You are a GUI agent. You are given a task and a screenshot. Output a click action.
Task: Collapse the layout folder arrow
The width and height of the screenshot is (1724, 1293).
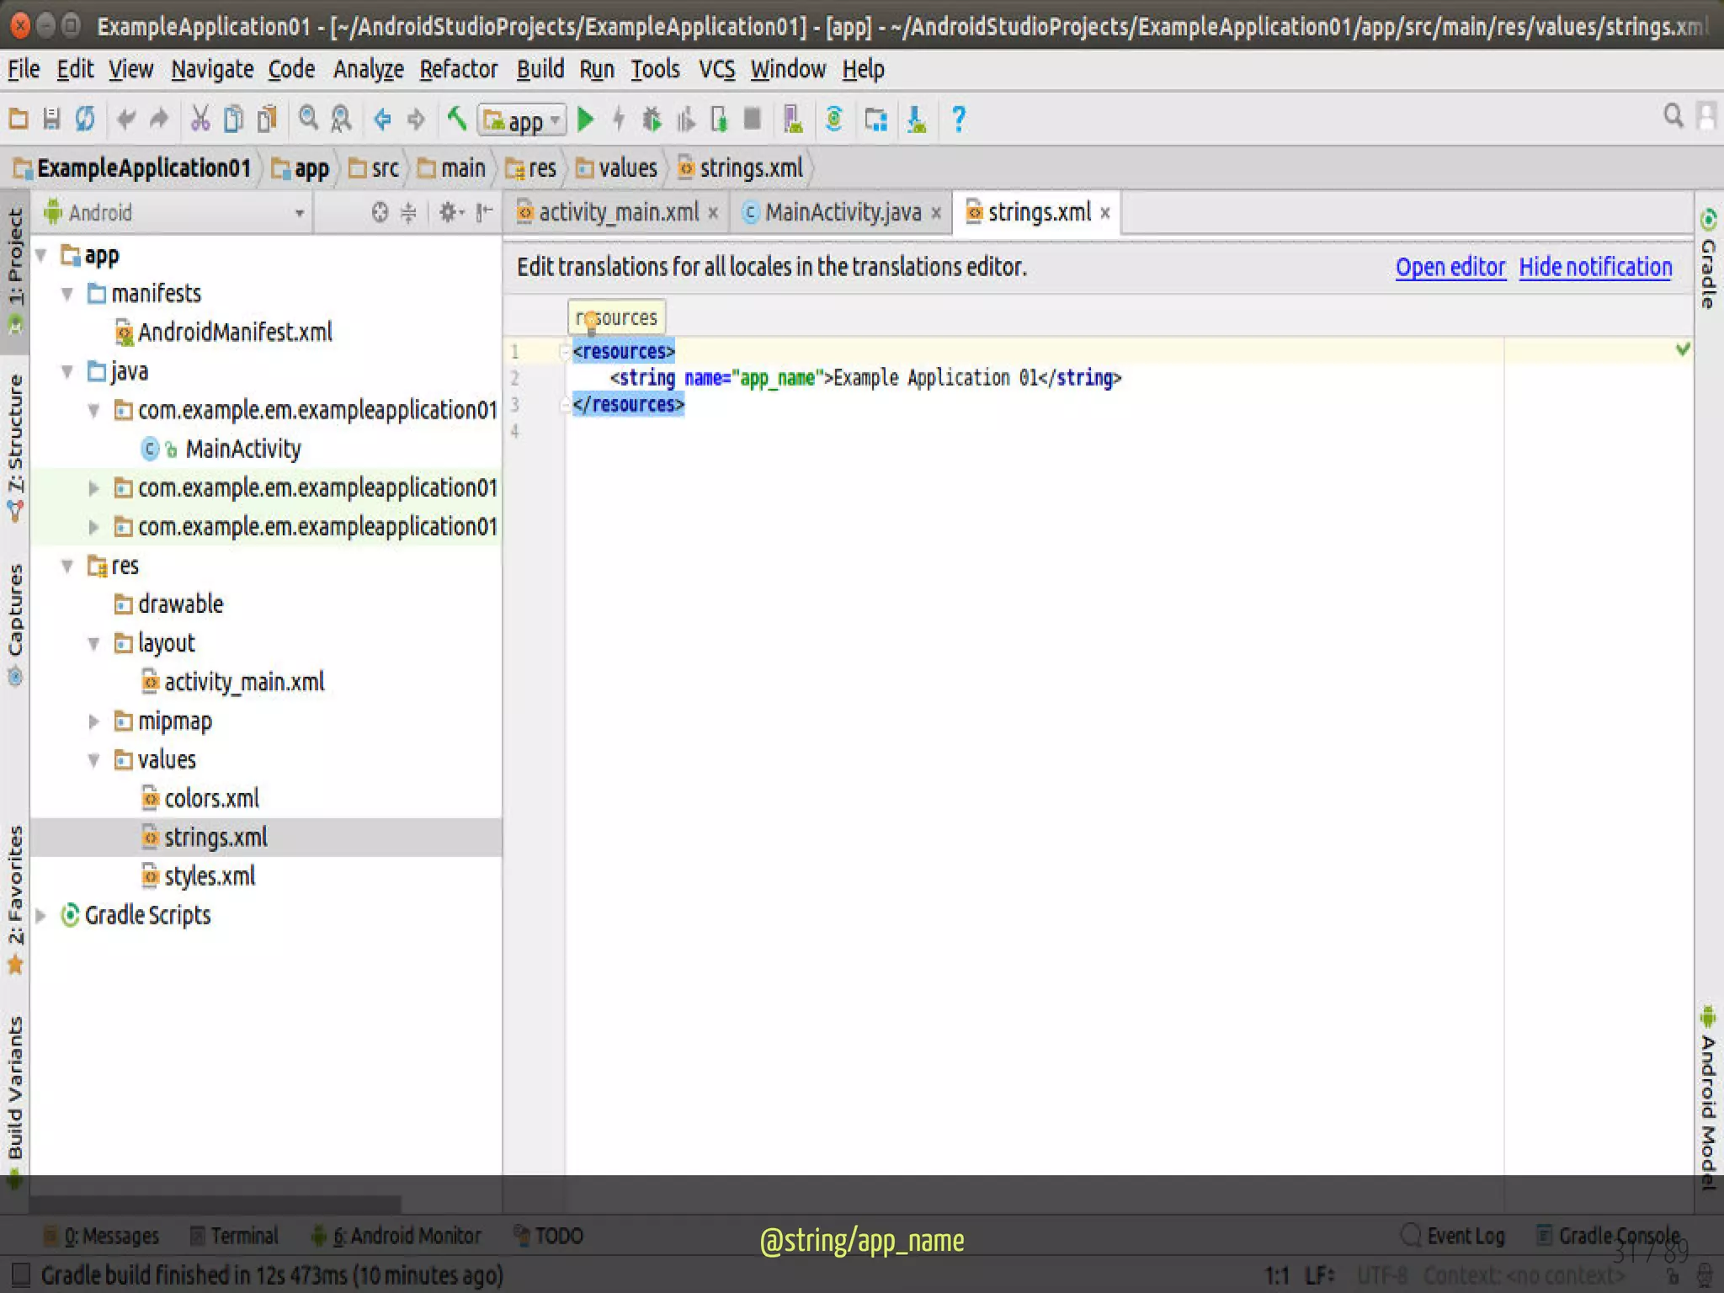click(x=94, y=644)
